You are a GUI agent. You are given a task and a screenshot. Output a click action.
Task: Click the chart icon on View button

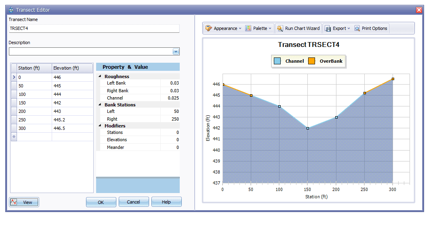pyautogui.click(x=14, y=202)
